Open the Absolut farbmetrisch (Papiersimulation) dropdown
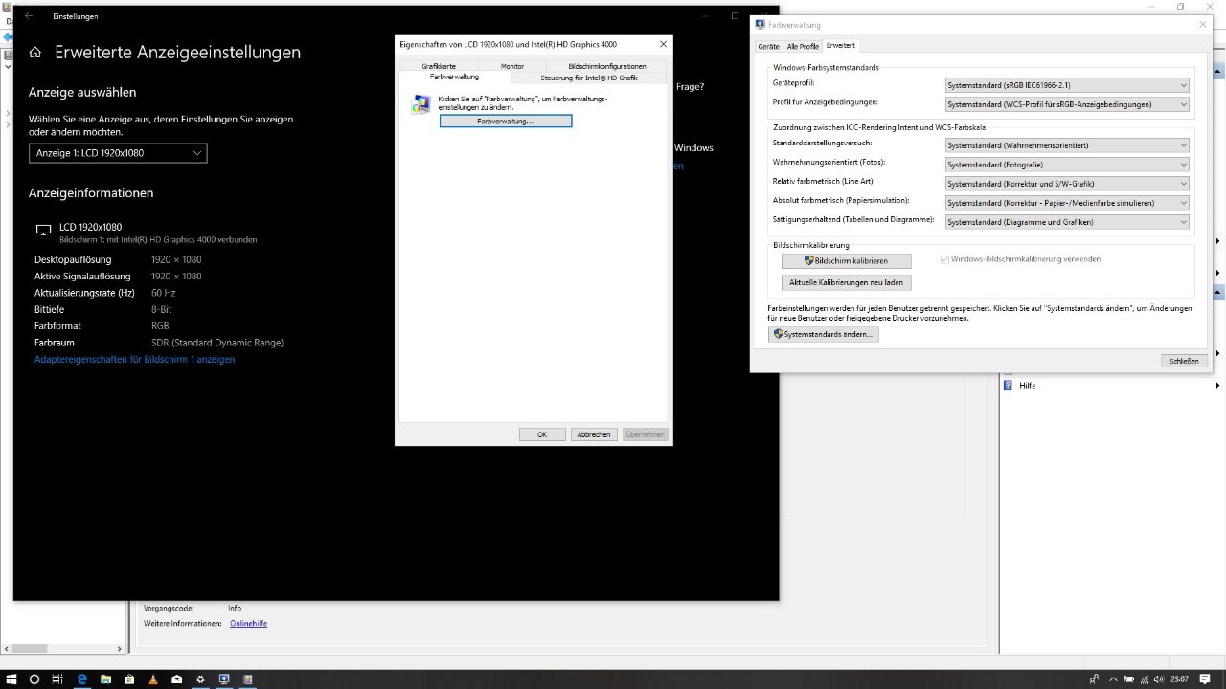The height and width of the screenshot is (689, 1226). pyautogui.click(x=1067, y=203)
